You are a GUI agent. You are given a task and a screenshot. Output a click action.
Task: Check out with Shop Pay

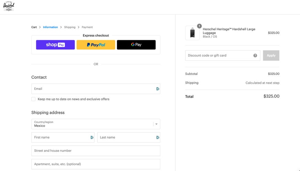(x=55, y=45)
